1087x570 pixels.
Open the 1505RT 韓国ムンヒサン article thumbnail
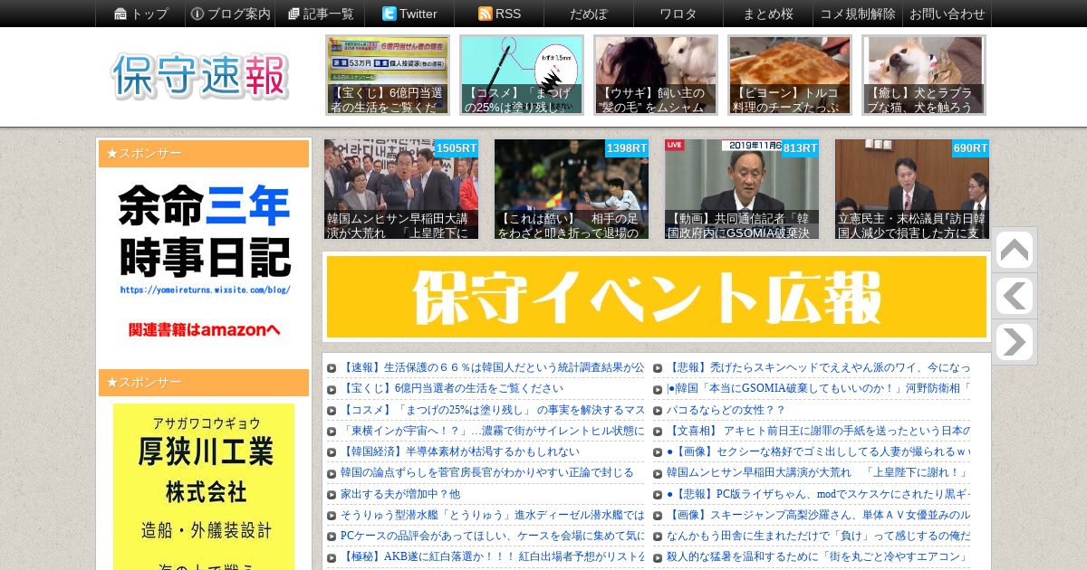coord(401,189)
